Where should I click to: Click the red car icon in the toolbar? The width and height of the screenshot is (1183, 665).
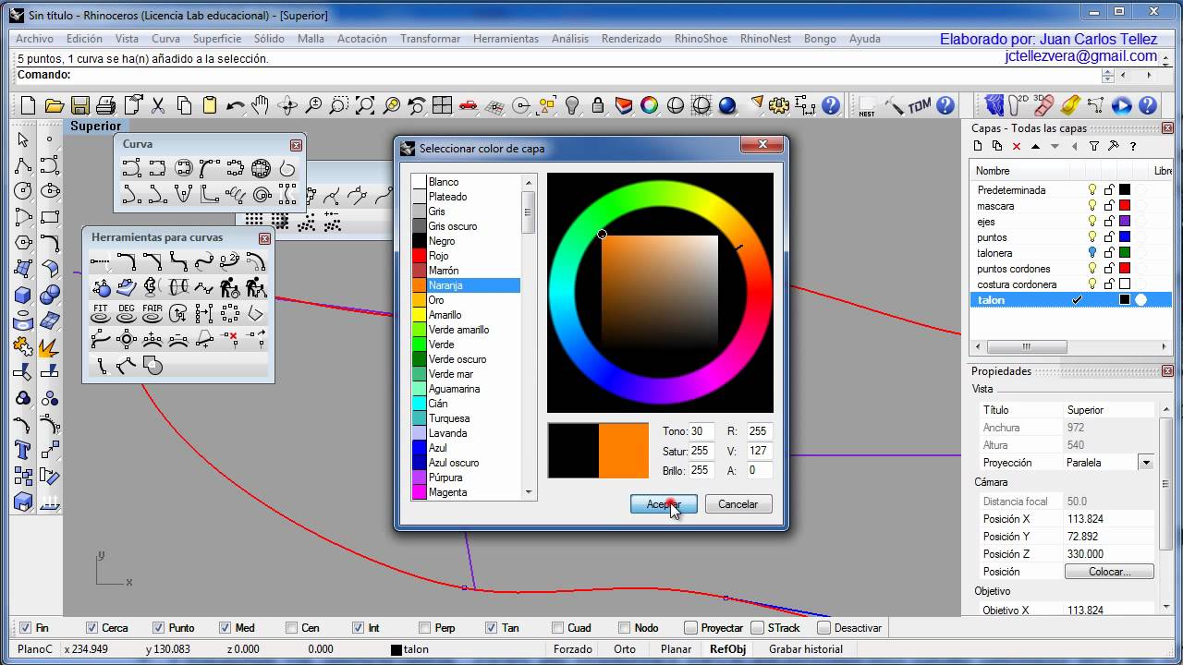[468, 105]
